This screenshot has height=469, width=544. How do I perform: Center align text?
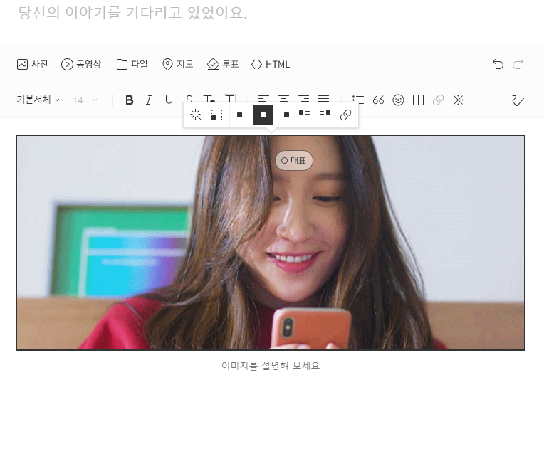pyautogui.click(x=283, y=98)
